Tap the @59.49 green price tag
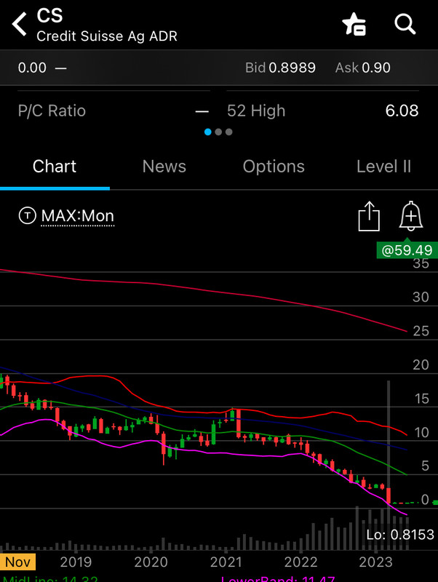Image resolution: width=438 pixels, height=582 pixels. (x=407, y=250)
